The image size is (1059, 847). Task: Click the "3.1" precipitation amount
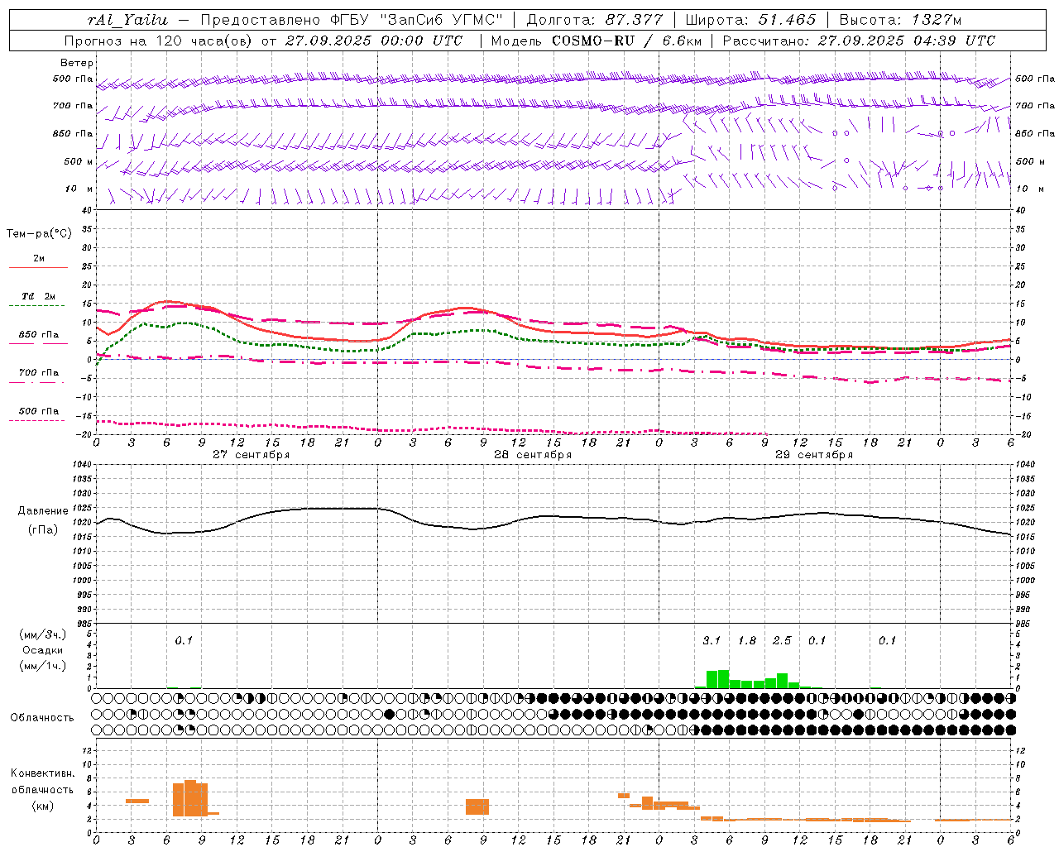point(712,641)
